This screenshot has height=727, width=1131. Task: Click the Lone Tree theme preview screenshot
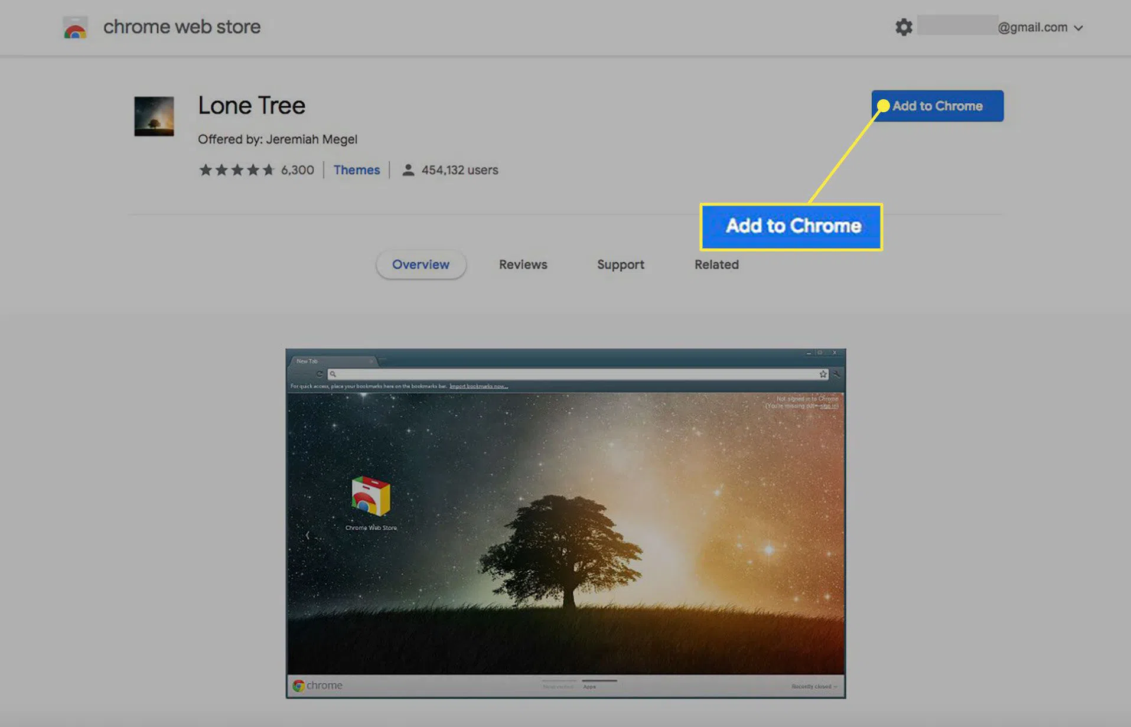pyautogui.click(x=566, y=523)
